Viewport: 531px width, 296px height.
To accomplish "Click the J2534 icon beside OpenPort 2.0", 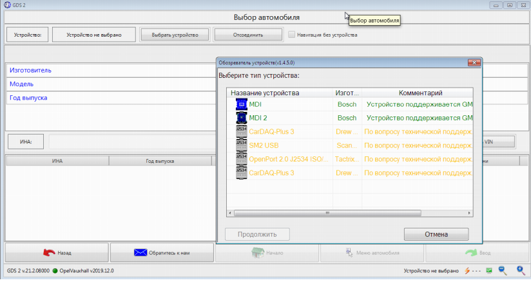I will pos(242,159).
